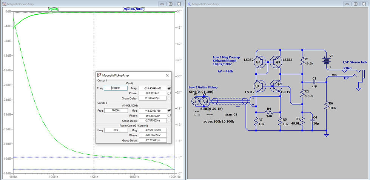Viewport: 370px width, 180px height.
Task: Click resistor R7 symbol
Action: click(256, 122)
